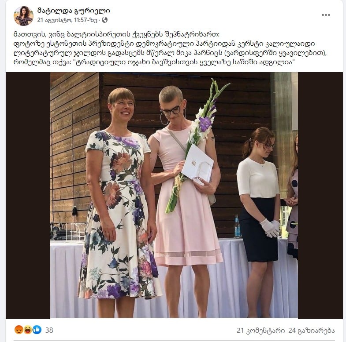346x342 pixels.
Task: View who reacted via the 38 count
Action: pos(49,330)
